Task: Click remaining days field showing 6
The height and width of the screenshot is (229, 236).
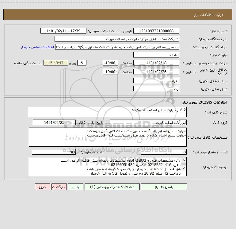Action: (82, 63)
